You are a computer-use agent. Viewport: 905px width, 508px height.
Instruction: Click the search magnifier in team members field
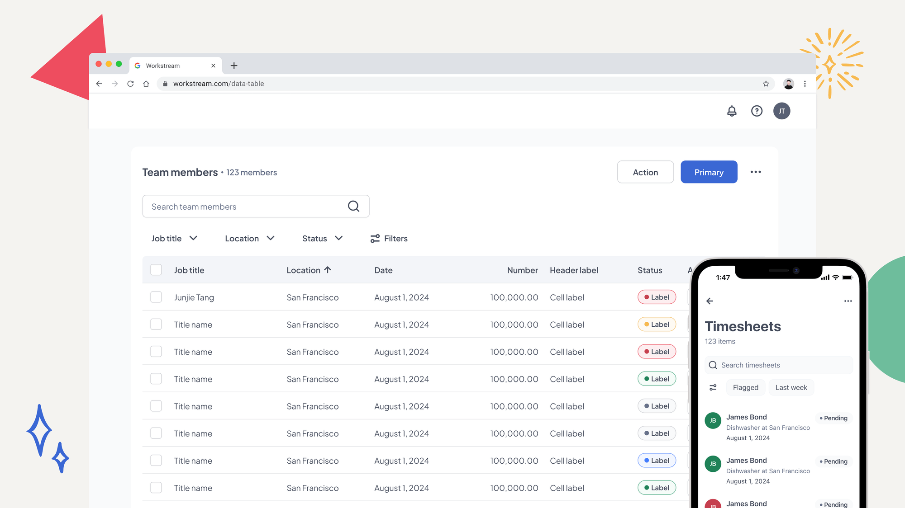[353, 207]
